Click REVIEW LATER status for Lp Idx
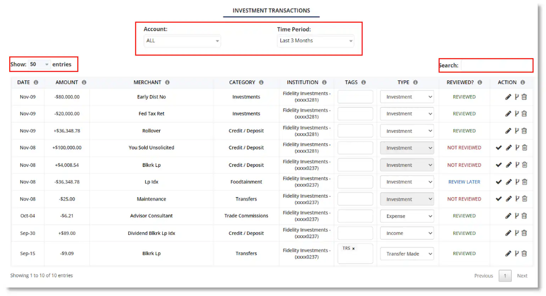Viewport: 546px width, 296px height. 464,182
